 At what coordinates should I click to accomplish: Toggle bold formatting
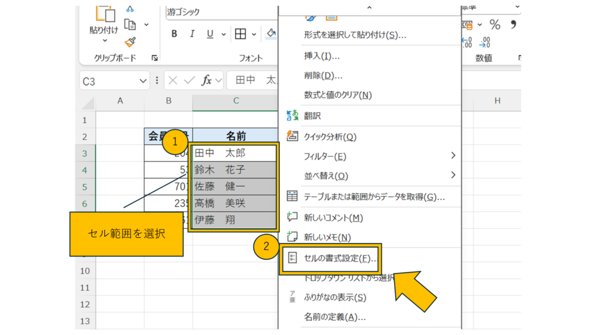tap(174, 34)
